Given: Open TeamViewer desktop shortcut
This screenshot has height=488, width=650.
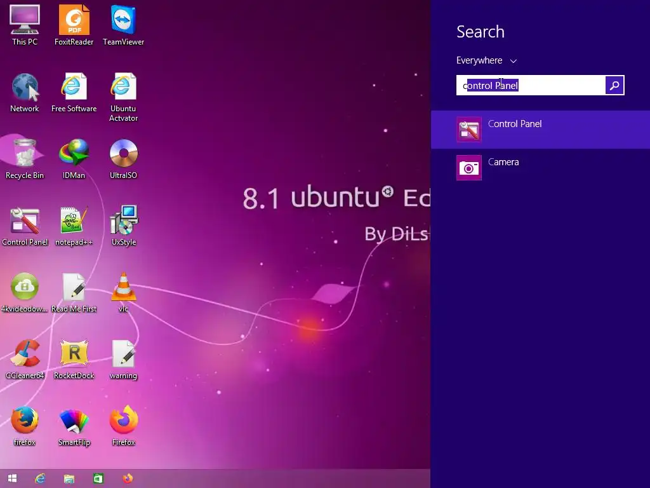Looking at the screenshot, I should pos(123,25).
